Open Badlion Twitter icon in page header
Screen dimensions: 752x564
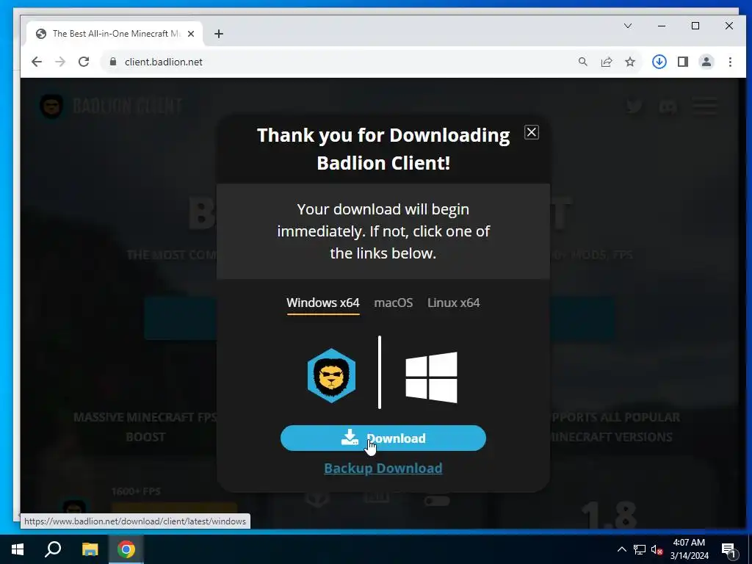click(x=634, y=106)
